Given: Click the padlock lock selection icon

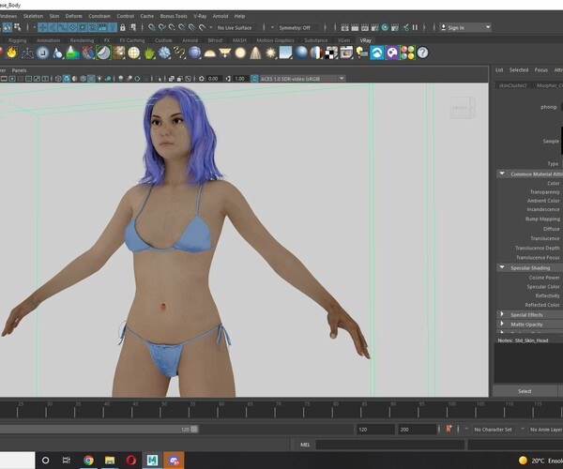Looking at the screenshot, I should click(122, 27).
